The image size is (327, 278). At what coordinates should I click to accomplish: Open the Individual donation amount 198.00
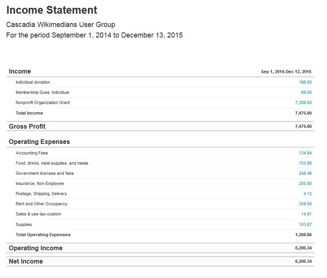click(305, 82)
